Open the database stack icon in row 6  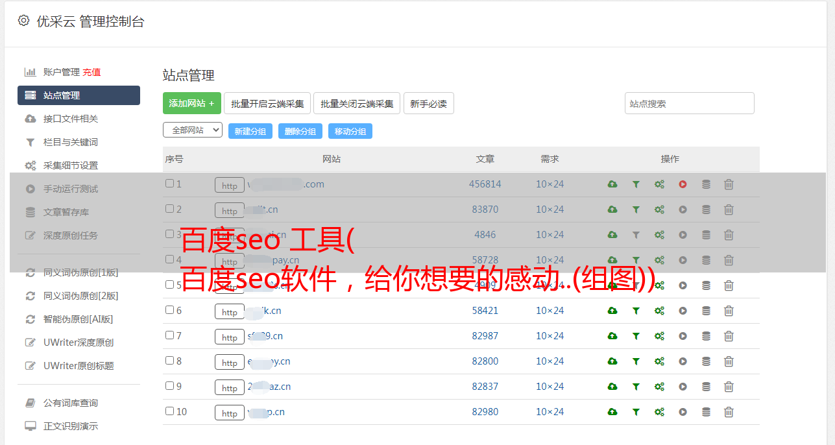tap(706, 311)
